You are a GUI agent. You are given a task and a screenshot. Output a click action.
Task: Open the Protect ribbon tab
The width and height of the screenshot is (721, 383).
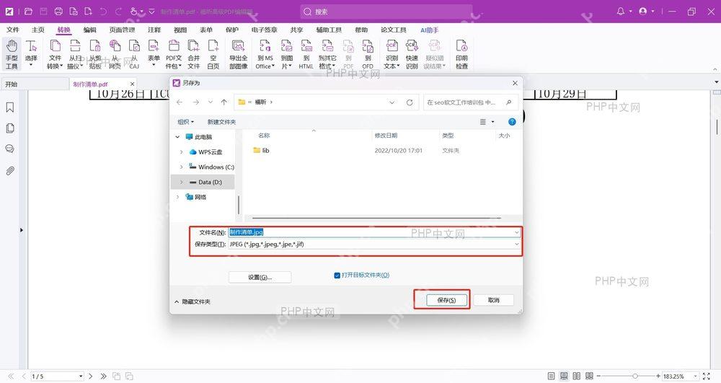point(231,30)
